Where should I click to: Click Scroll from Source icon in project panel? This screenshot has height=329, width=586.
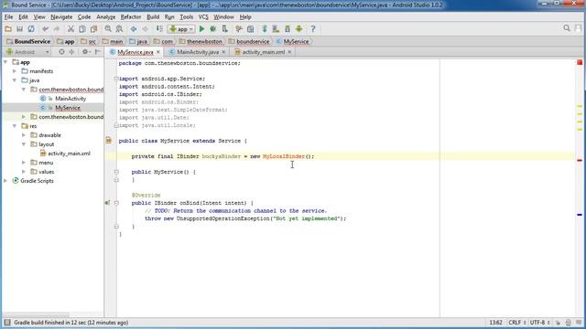pos(61,52)
